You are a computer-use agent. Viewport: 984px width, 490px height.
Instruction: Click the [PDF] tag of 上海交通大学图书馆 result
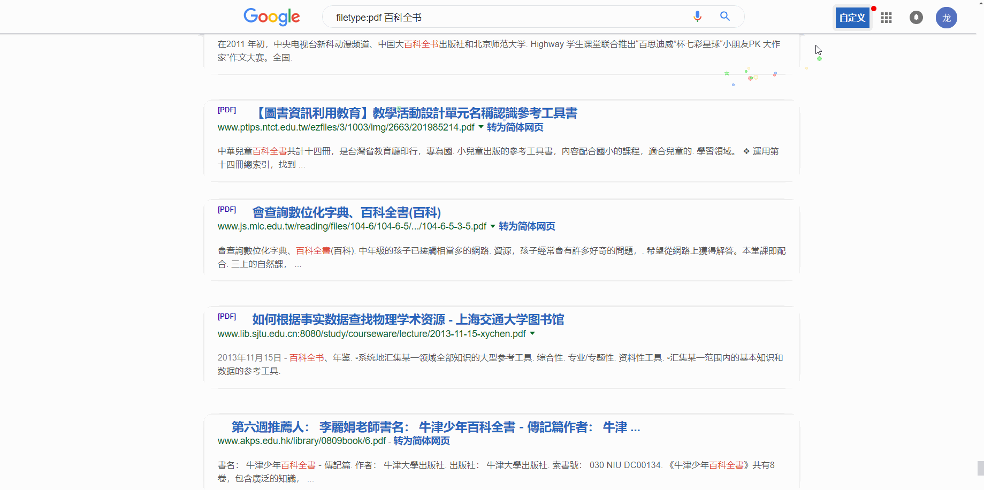click(x=227, y=317)
